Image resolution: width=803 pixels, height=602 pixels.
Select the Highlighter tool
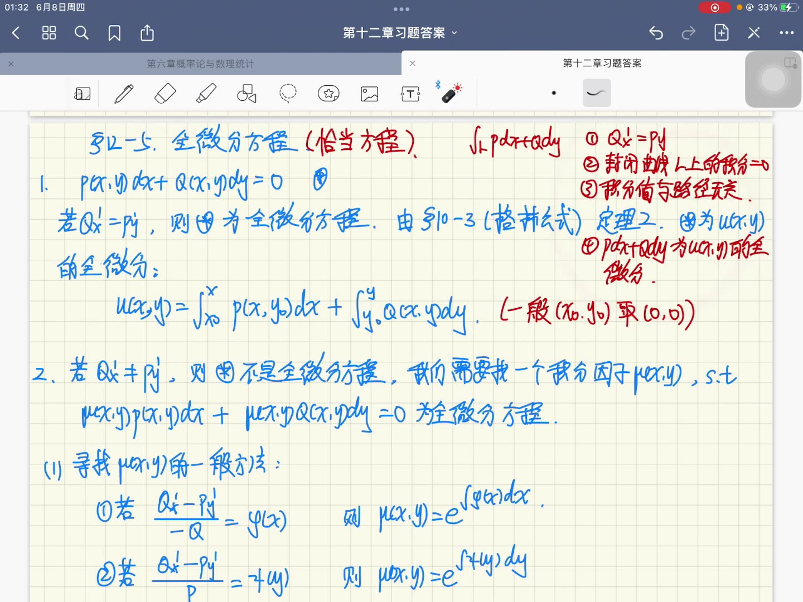(206, 94)
